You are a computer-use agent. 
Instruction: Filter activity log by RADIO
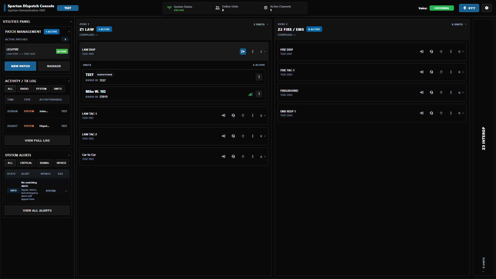[x=24, y=89]
